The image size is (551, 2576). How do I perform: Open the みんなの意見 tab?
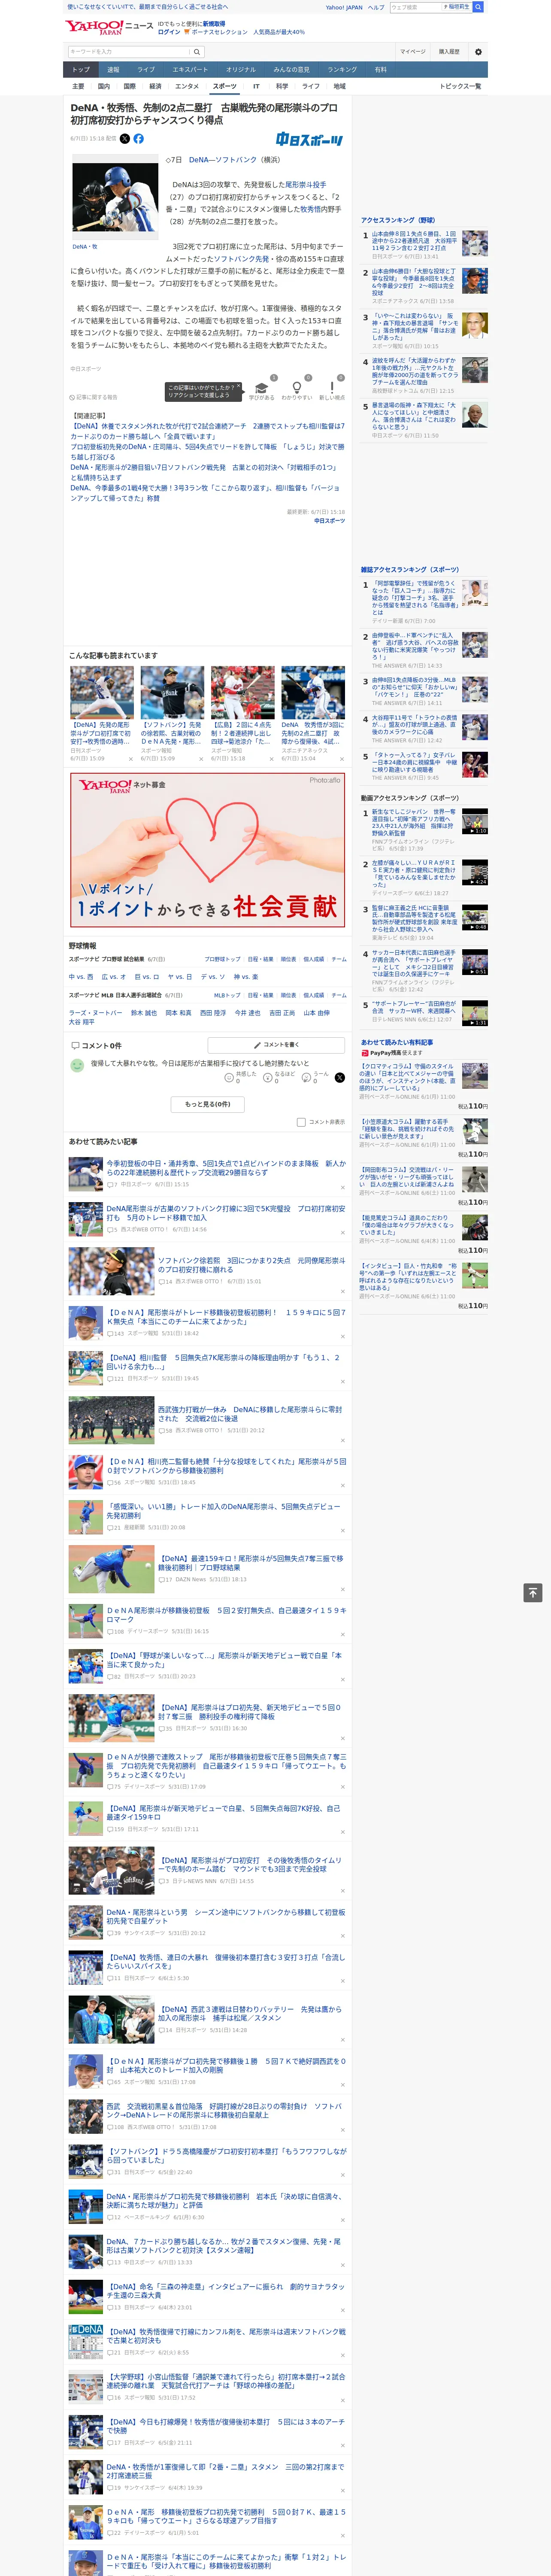click(292, 70)
